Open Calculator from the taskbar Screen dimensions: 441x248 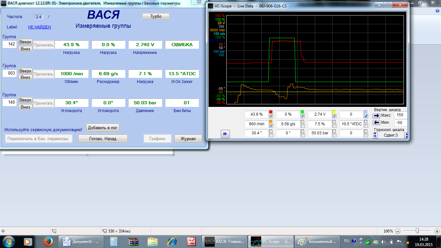114,241
